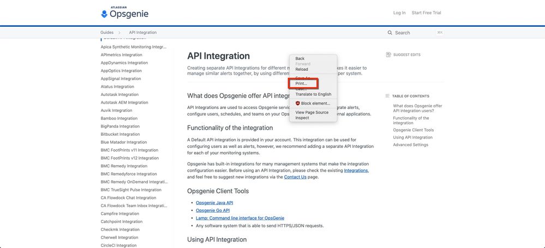Jump to 'What does Opsgenie offer' TOC entry

point(417,108)
